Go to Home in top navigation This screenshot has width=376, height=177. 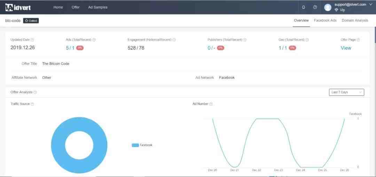(x=58, y=7)
